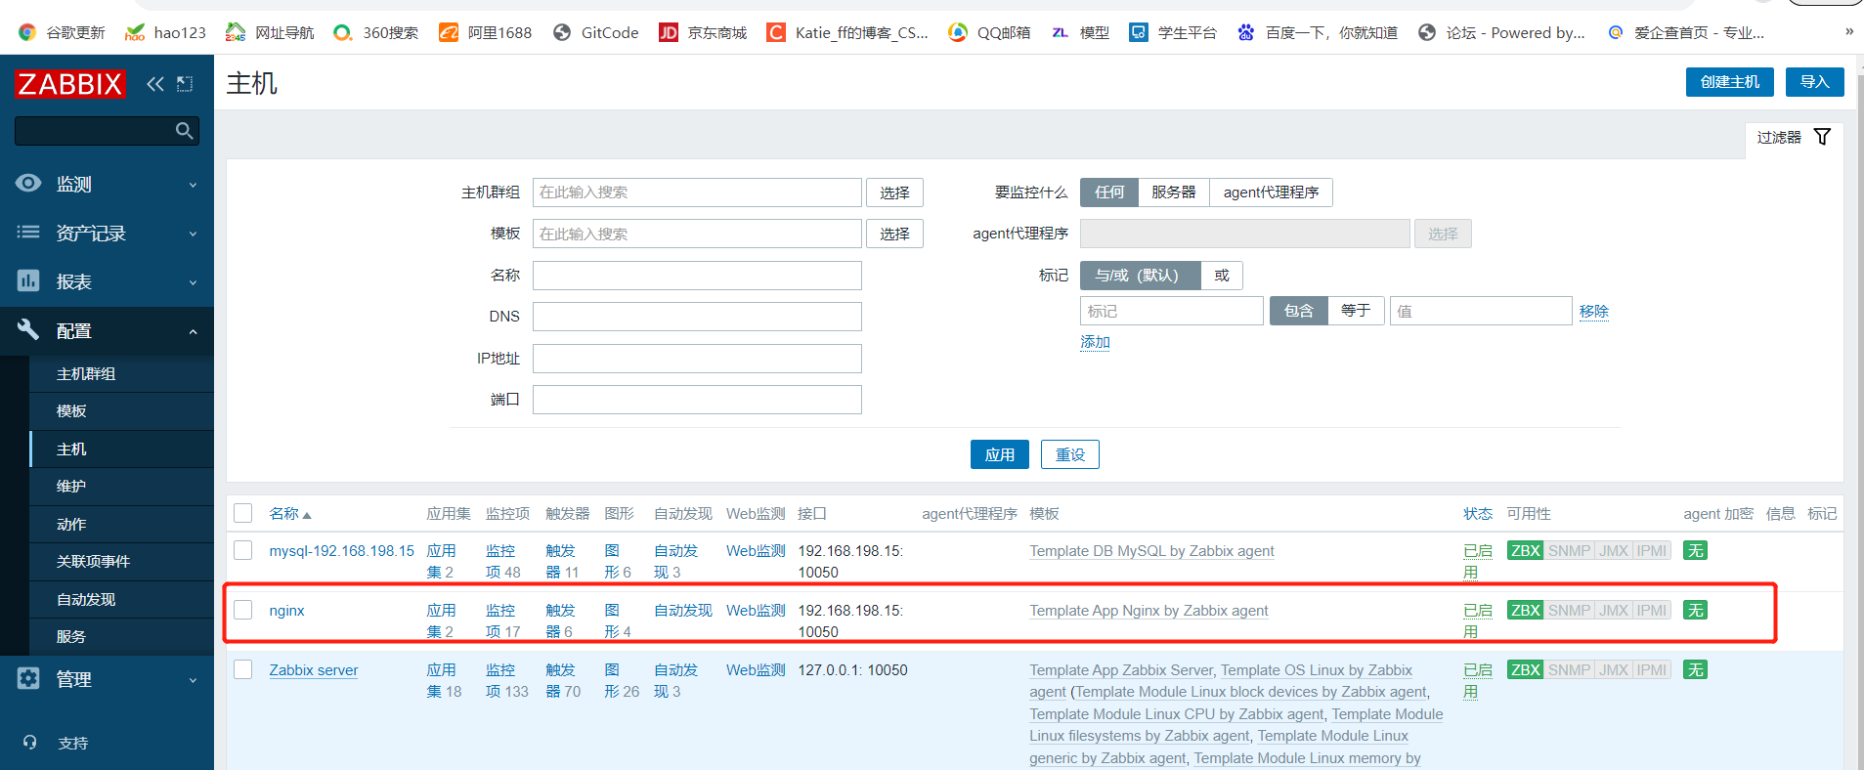The image size is (1864, 770).
Task: Open 主机 under 配置
Action: [x=71, y=449]
